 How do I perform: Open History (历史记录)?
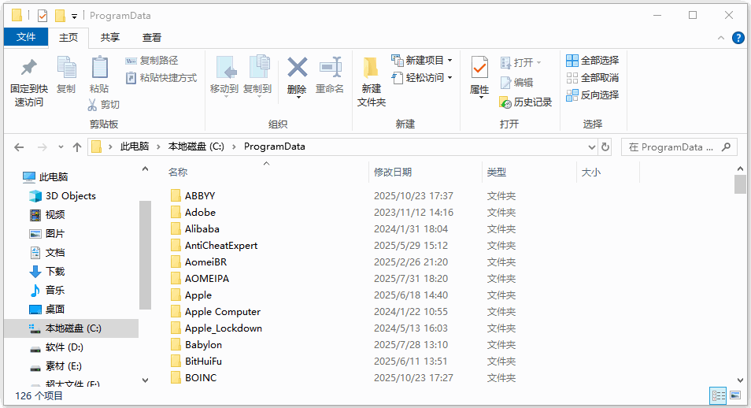(525, 102)
